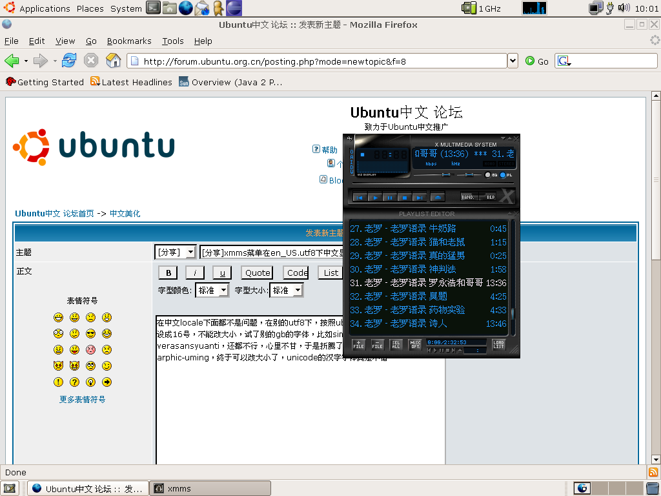Expand the URL bar history dropdown
The height and width of the screenshot is (496, 661).
[x=513, y=61]
